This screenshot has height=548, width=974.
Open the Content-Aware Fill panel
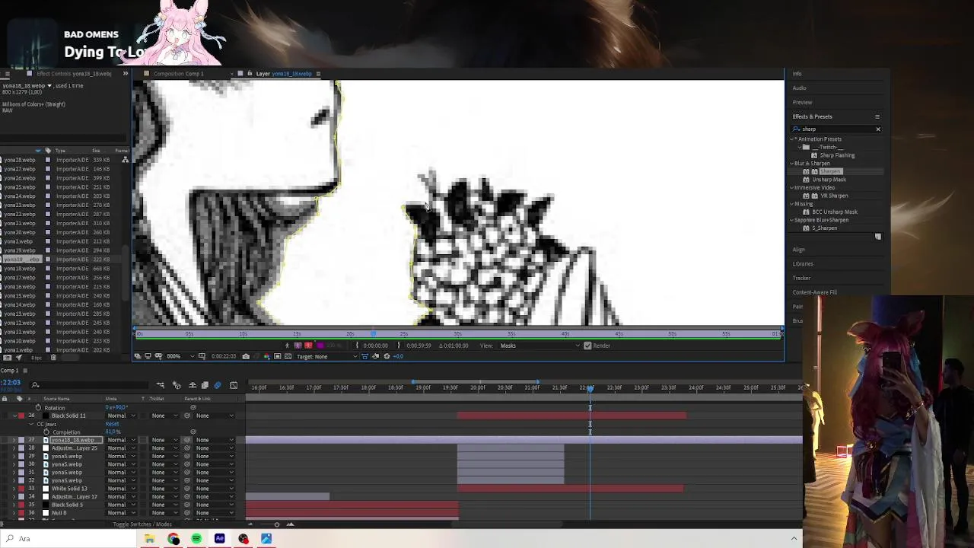[x=814, y=292]
